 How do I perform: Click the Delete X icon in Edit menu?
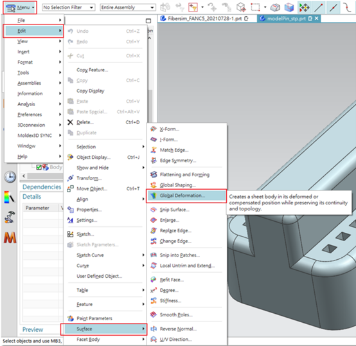(x=71, y=122)
